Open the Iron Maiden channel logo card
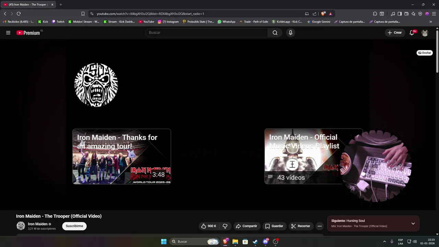The width and height of the screenshot is (439, 247). pos(96,85)
